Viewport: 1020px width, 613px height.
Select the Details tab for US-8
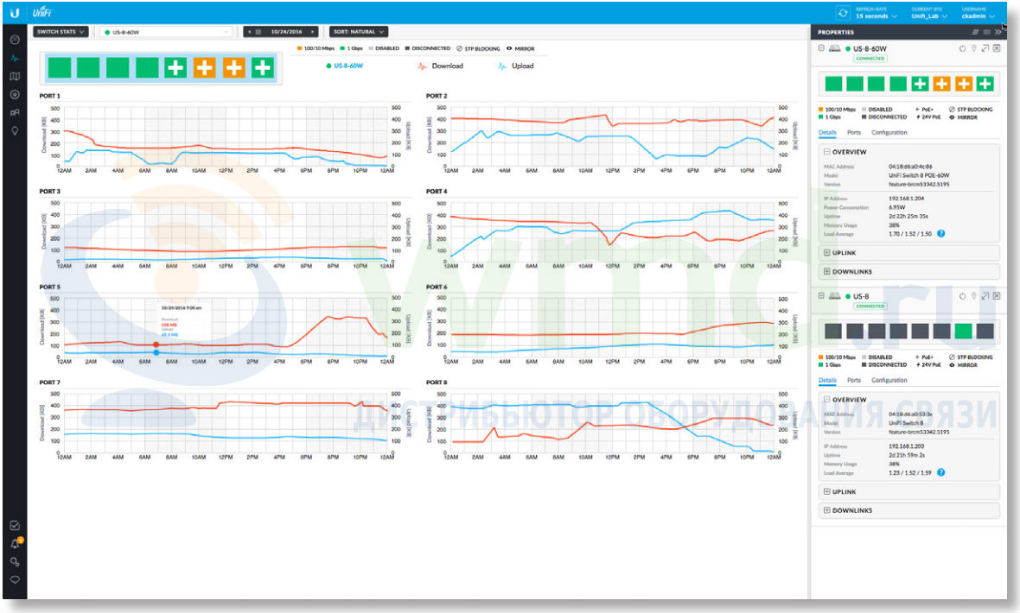[x=827, y=380]
